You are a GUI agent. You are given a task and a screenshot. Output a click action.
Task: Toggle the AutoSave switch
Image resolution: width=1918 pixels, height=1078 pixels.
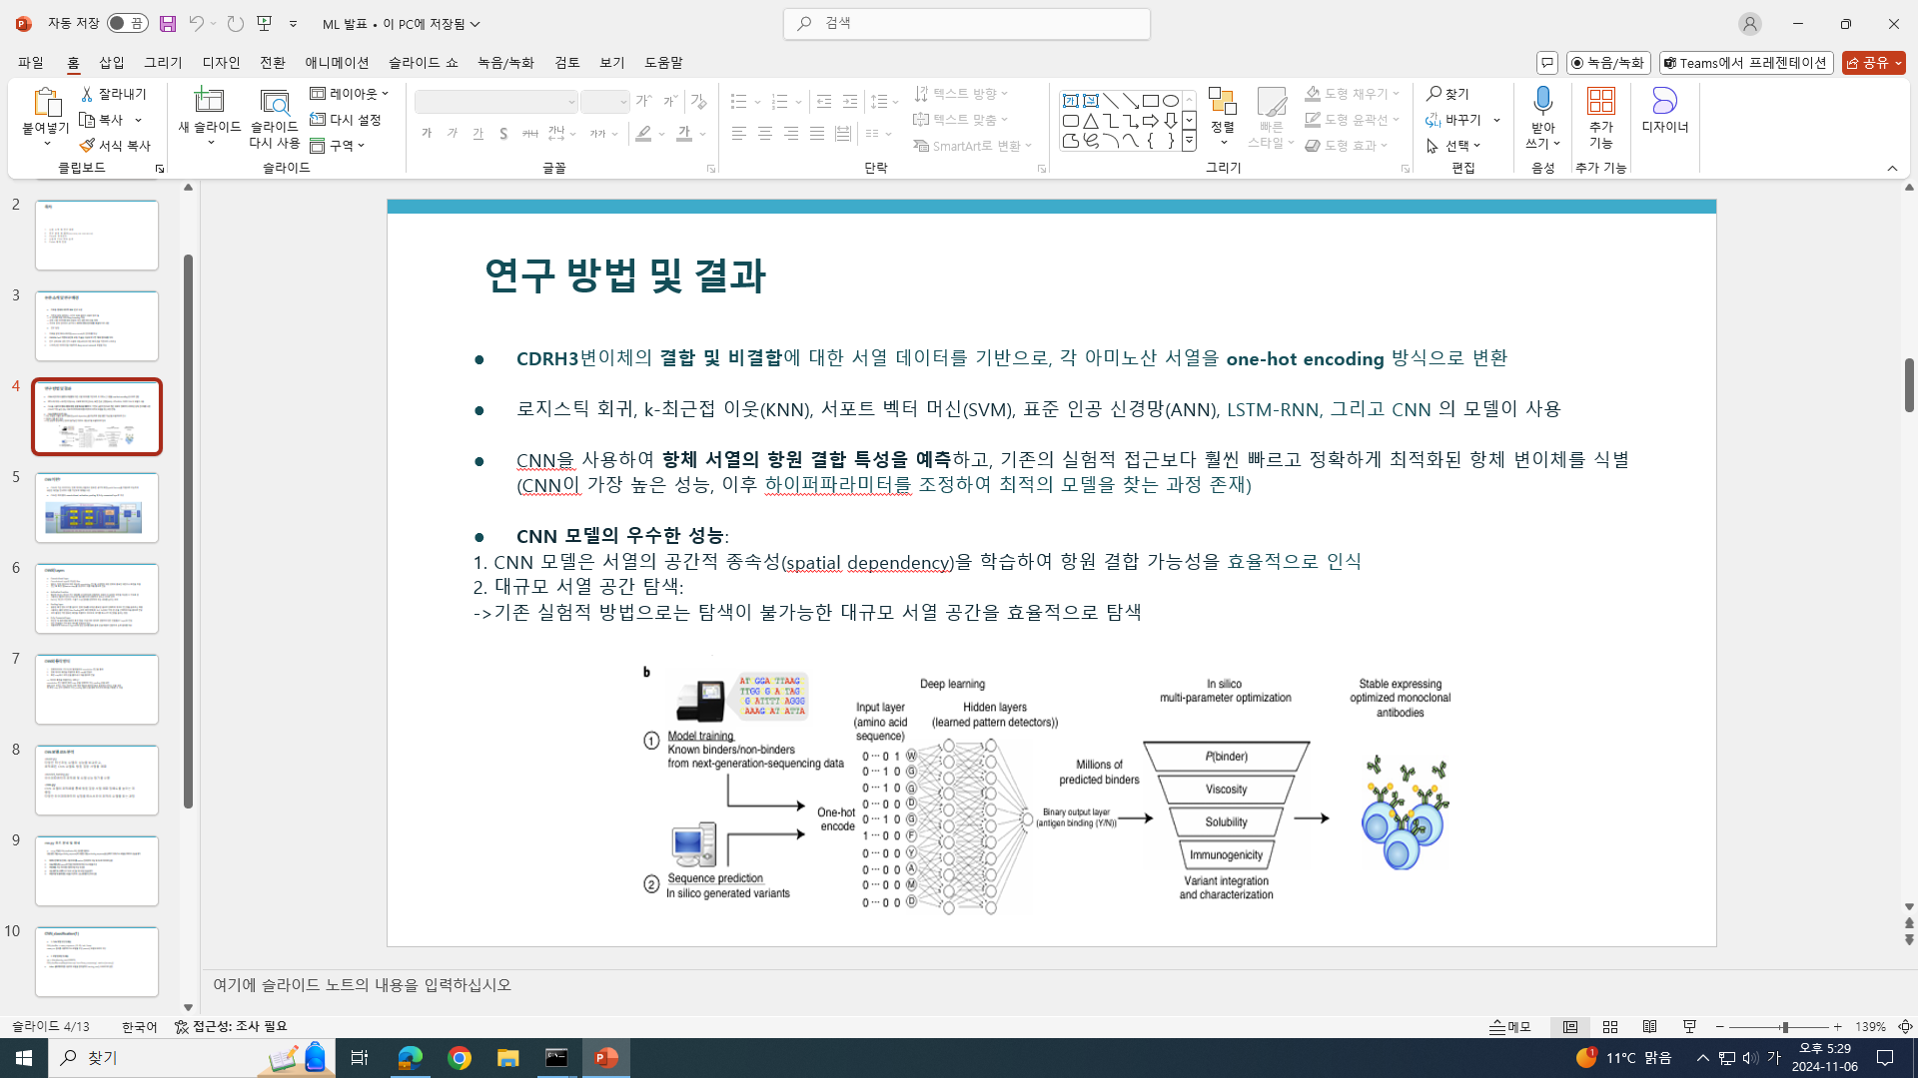tap(127, 23)
